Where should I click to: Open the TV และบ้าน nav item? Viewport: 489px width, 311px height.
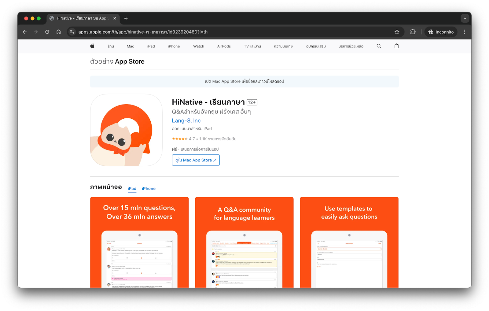(252, 46)
